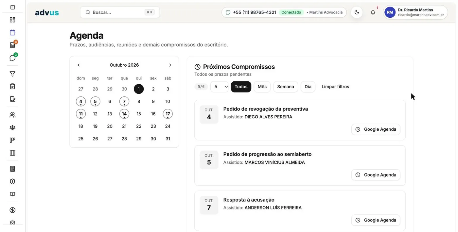Image resolution: width=458 pixels, height=232 pixels.
Task: Click clock icon beside Próximos Compromissos
Action: pos(198,67)
